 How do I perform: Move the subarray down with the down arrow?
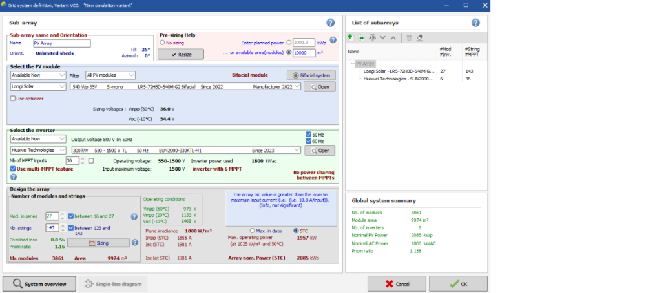[x=382, y=38]
